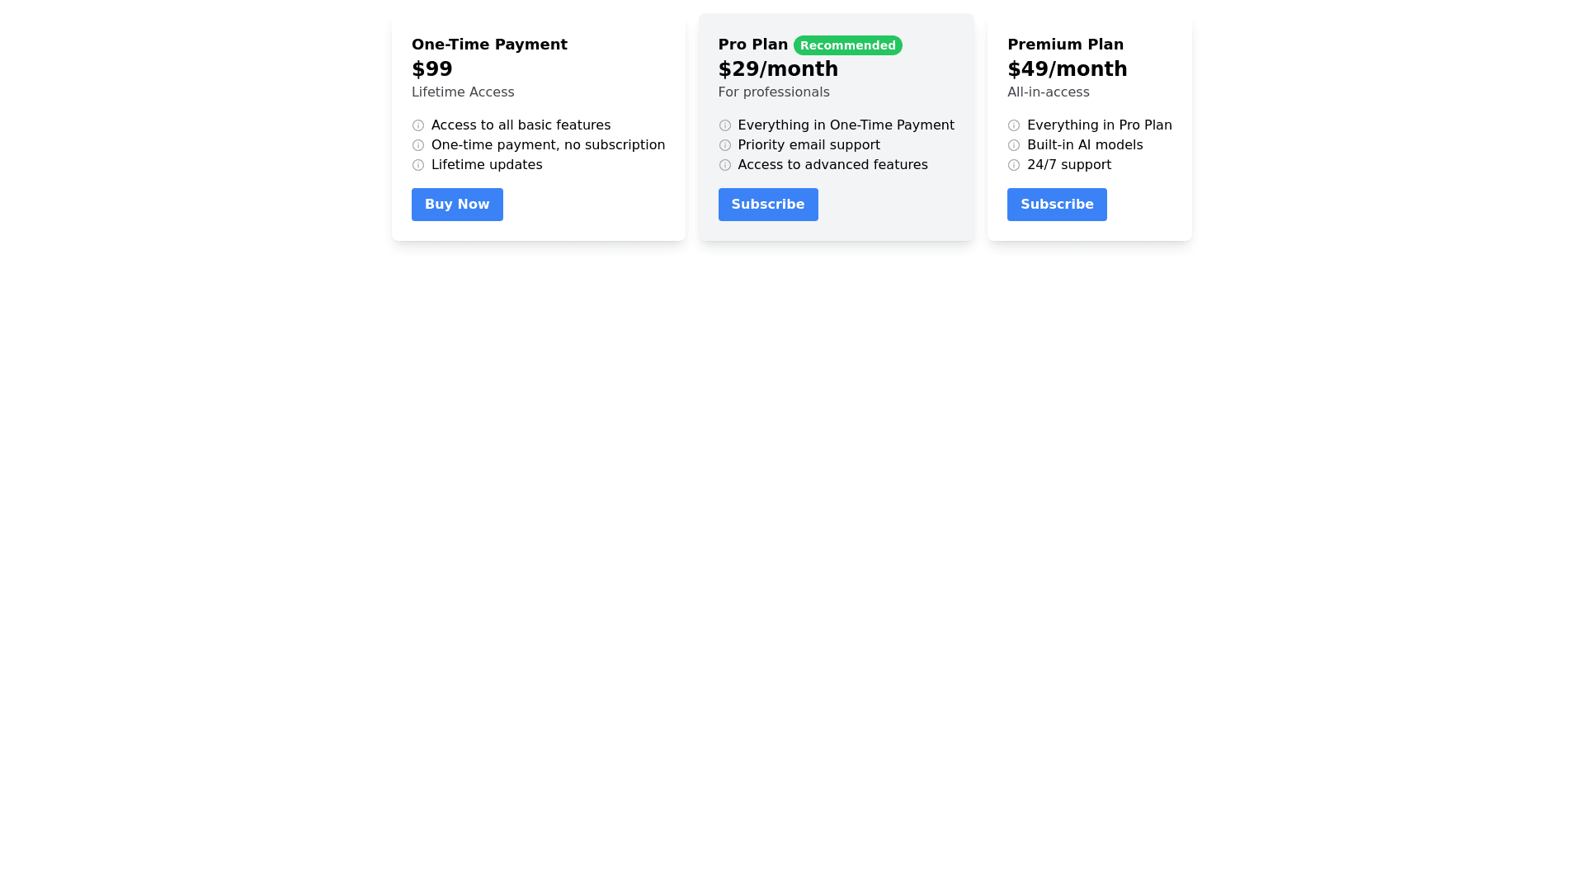Subscribe to the Pro Plan
Image resolution: width=1584 pixels, height=891 pixels.
point(767,205)
